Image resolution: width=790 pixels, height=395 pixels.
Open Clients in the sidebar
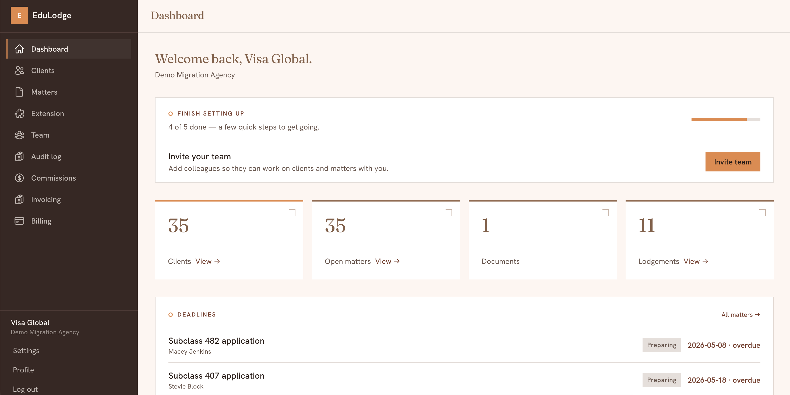pos(69,70)
